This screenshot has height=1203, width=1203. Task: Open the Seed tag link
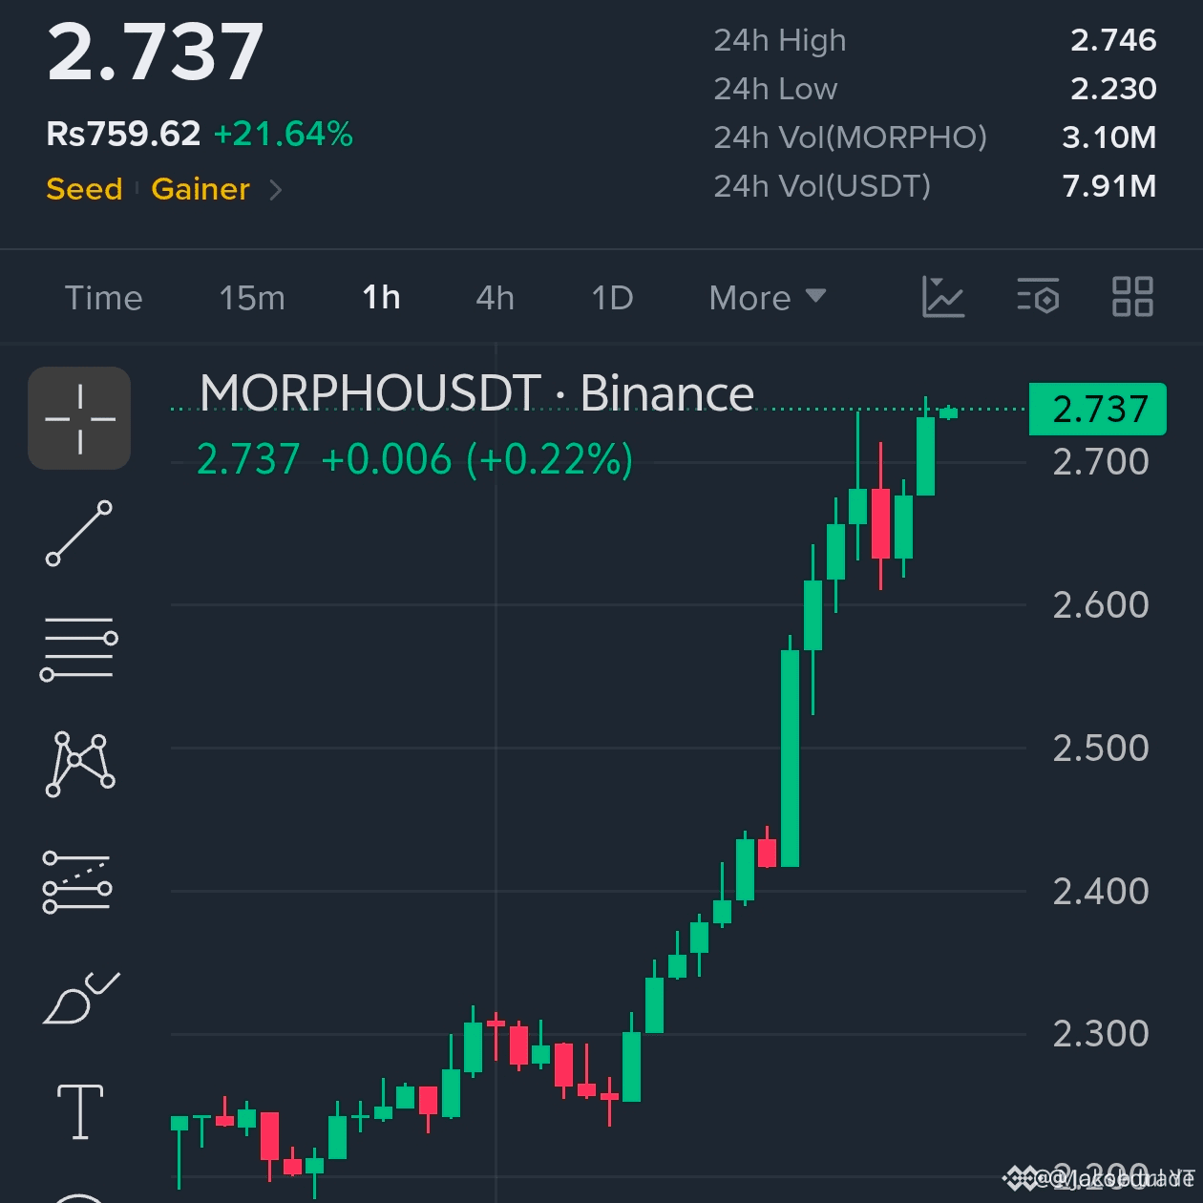point(84,189)
